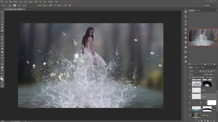Click the Add layer mask icon
Viewport: 218px width, 122px height.
point(202,121)
